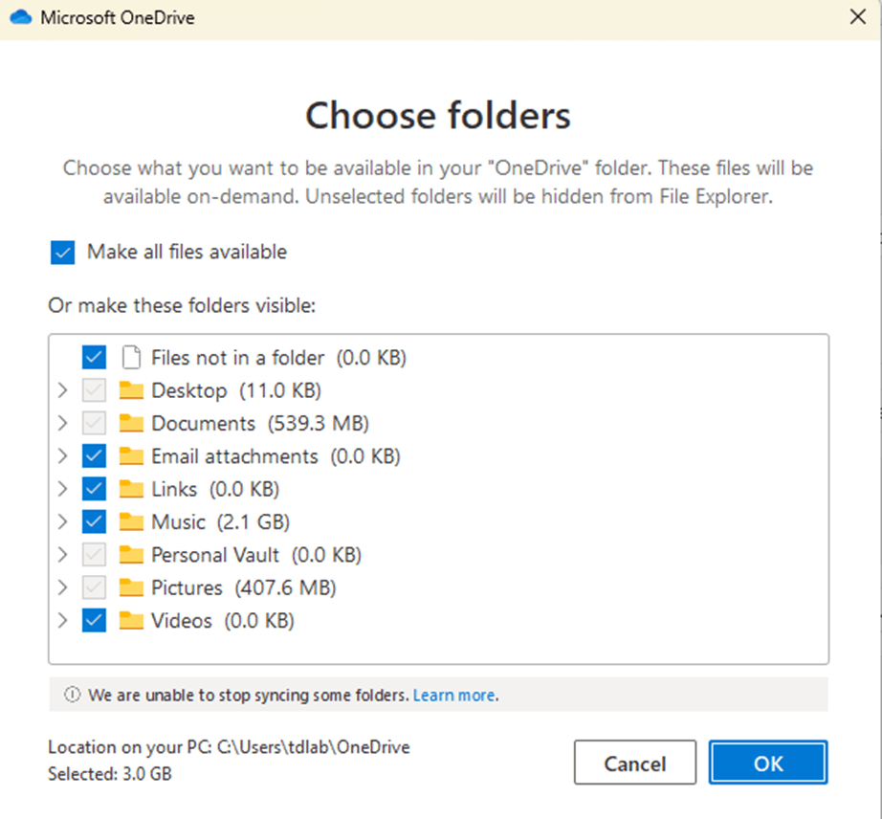
Task: Close the Microsoft OneDrive dialog
Action: 858,17
